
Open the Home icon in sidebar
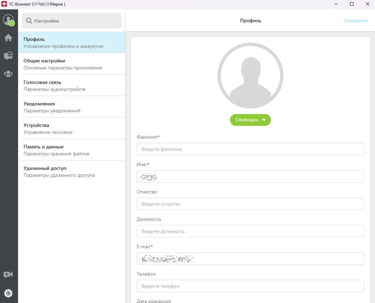point(8,38)
